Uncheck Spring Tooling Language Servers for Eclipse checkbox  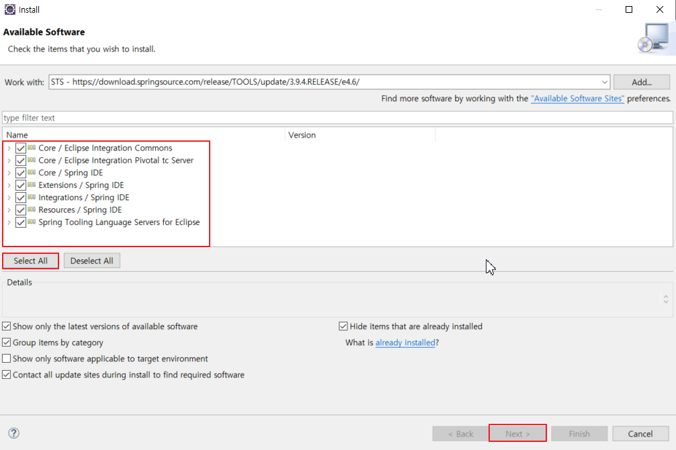tap(20, 222)
